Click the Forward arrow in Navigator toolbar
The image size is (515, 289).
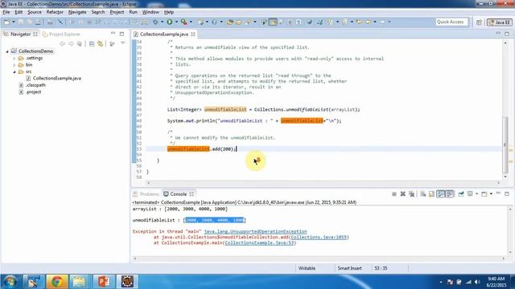tap(71, 43)
